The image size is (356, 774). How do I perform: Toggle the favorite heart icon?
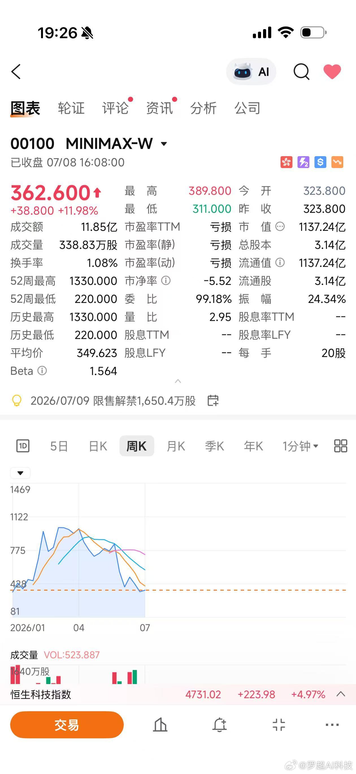[332, 72]
